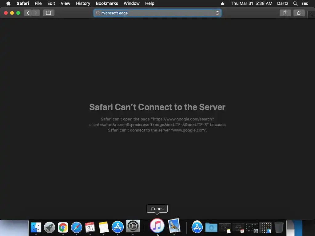Click the date and time in menu bar
Image resolution: width=315 pixels, height=236 pixels.
pyautogui.click(x=252, y=3)
